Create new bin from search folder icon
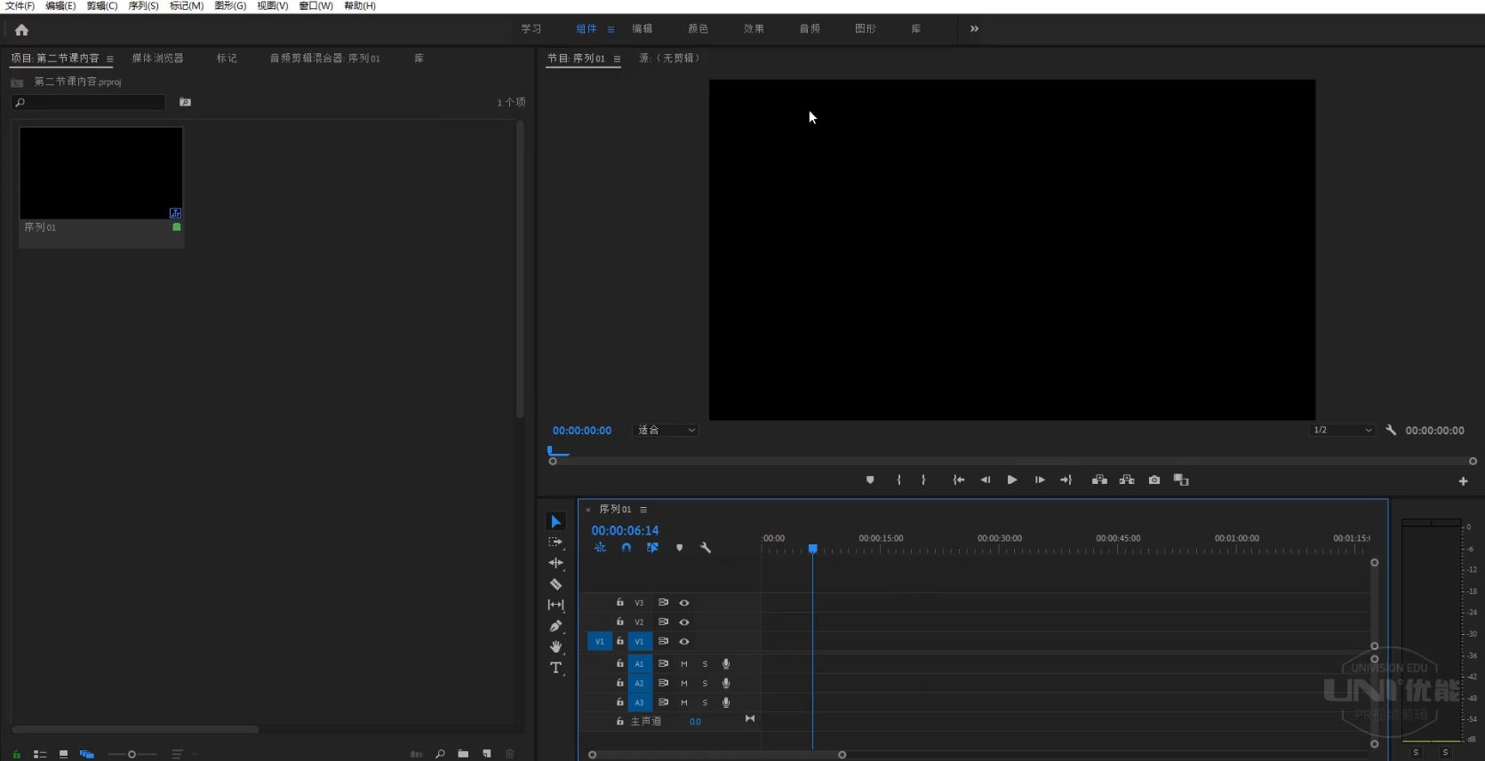This screenshot has height=761, width=1485. point(185,102)
